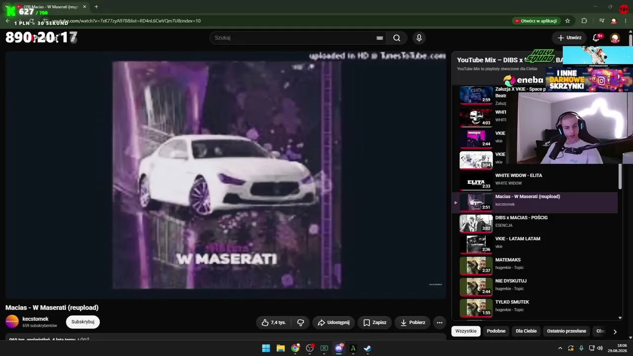Image resolution: width=633 pixels, height=356 pixels.
Task: Open the media control icon in browser toolbar
Action: (601, 21)
